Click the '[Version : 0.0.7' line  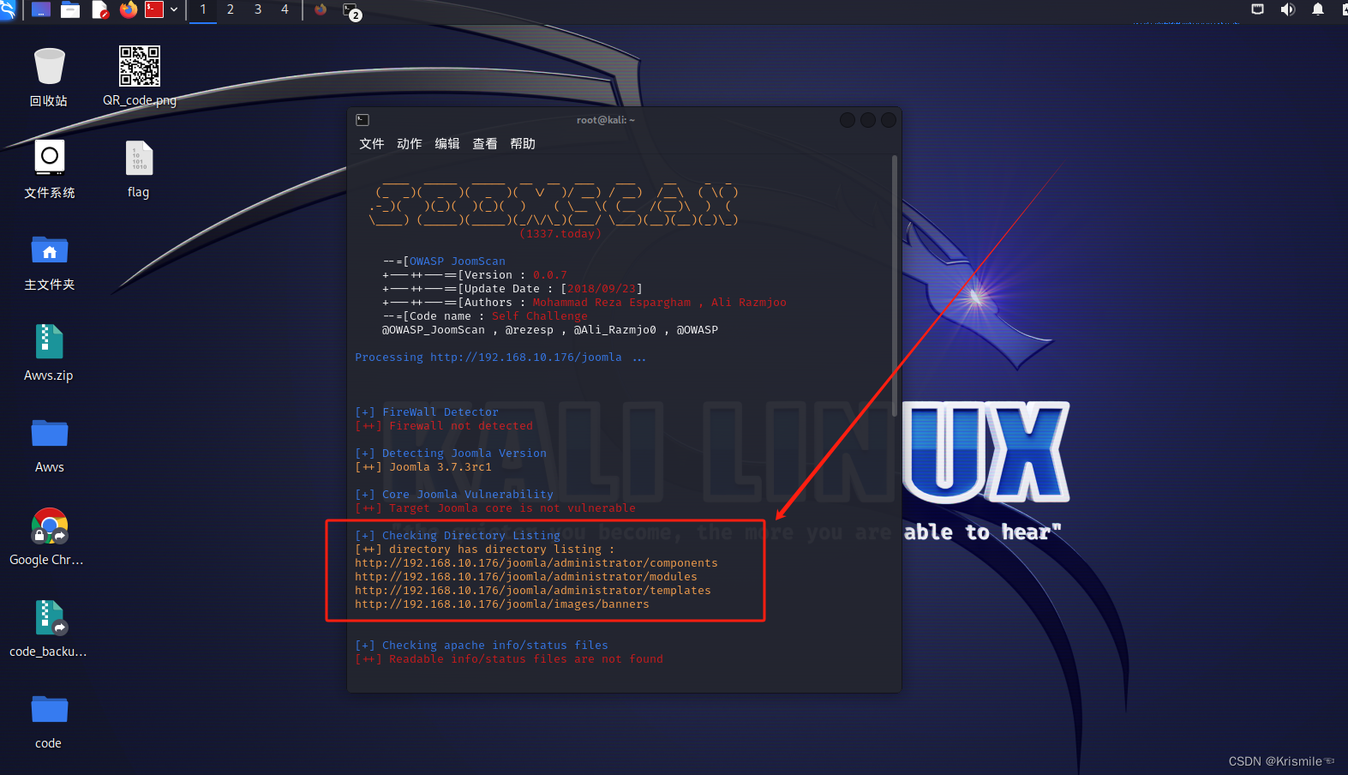[x=475, y=275]
